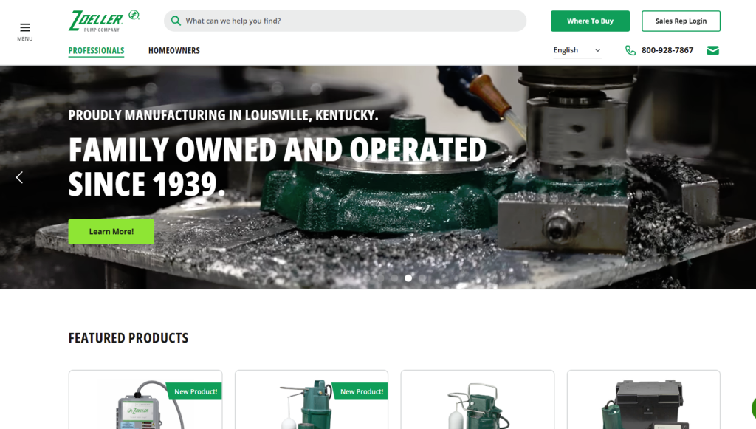The image size is (756, 429).
Task: Expand the English language dropdown
Action: click(577, 50)
